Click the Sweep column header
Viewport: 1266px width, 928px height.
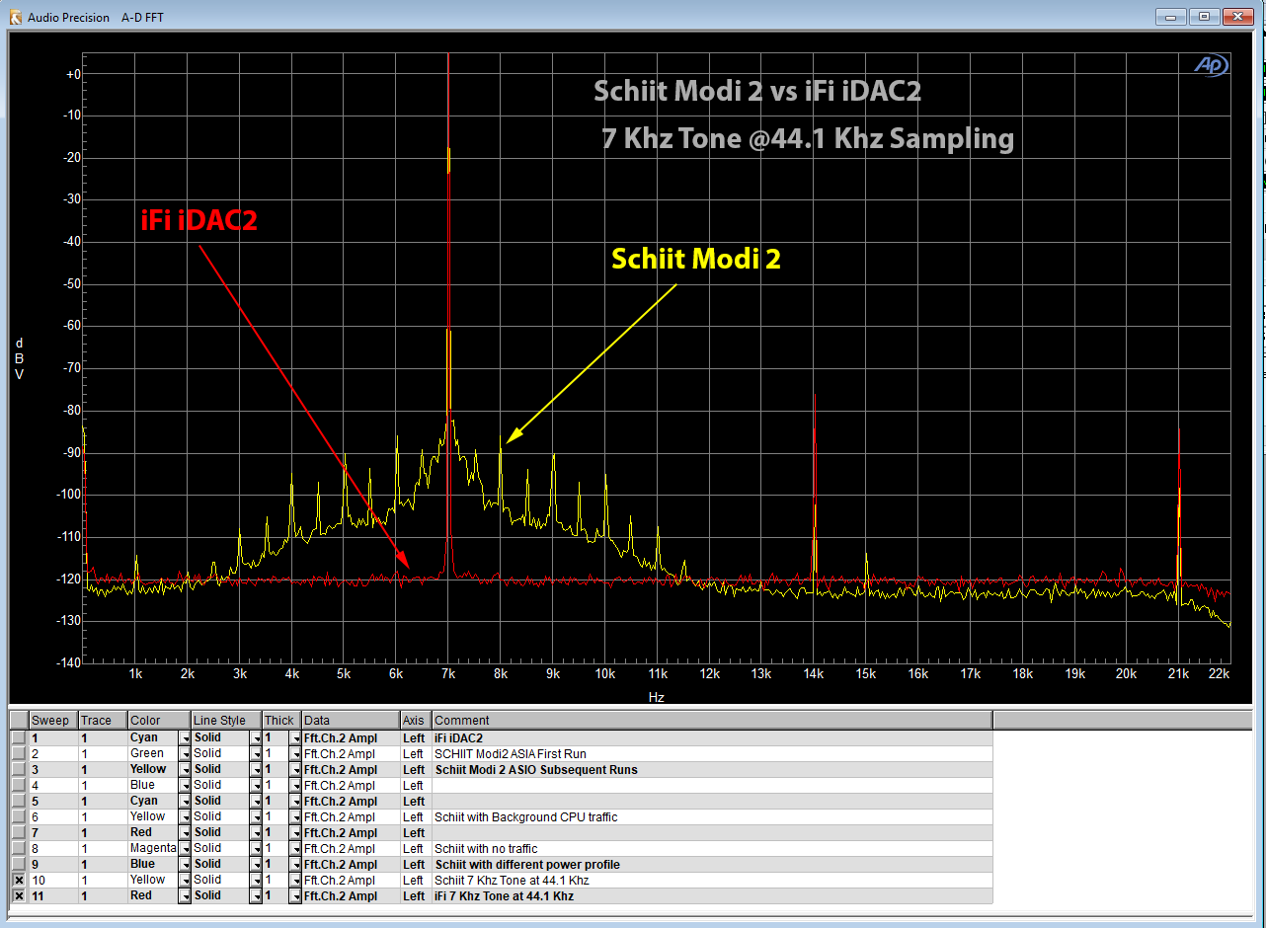click(x=53, y=720)
